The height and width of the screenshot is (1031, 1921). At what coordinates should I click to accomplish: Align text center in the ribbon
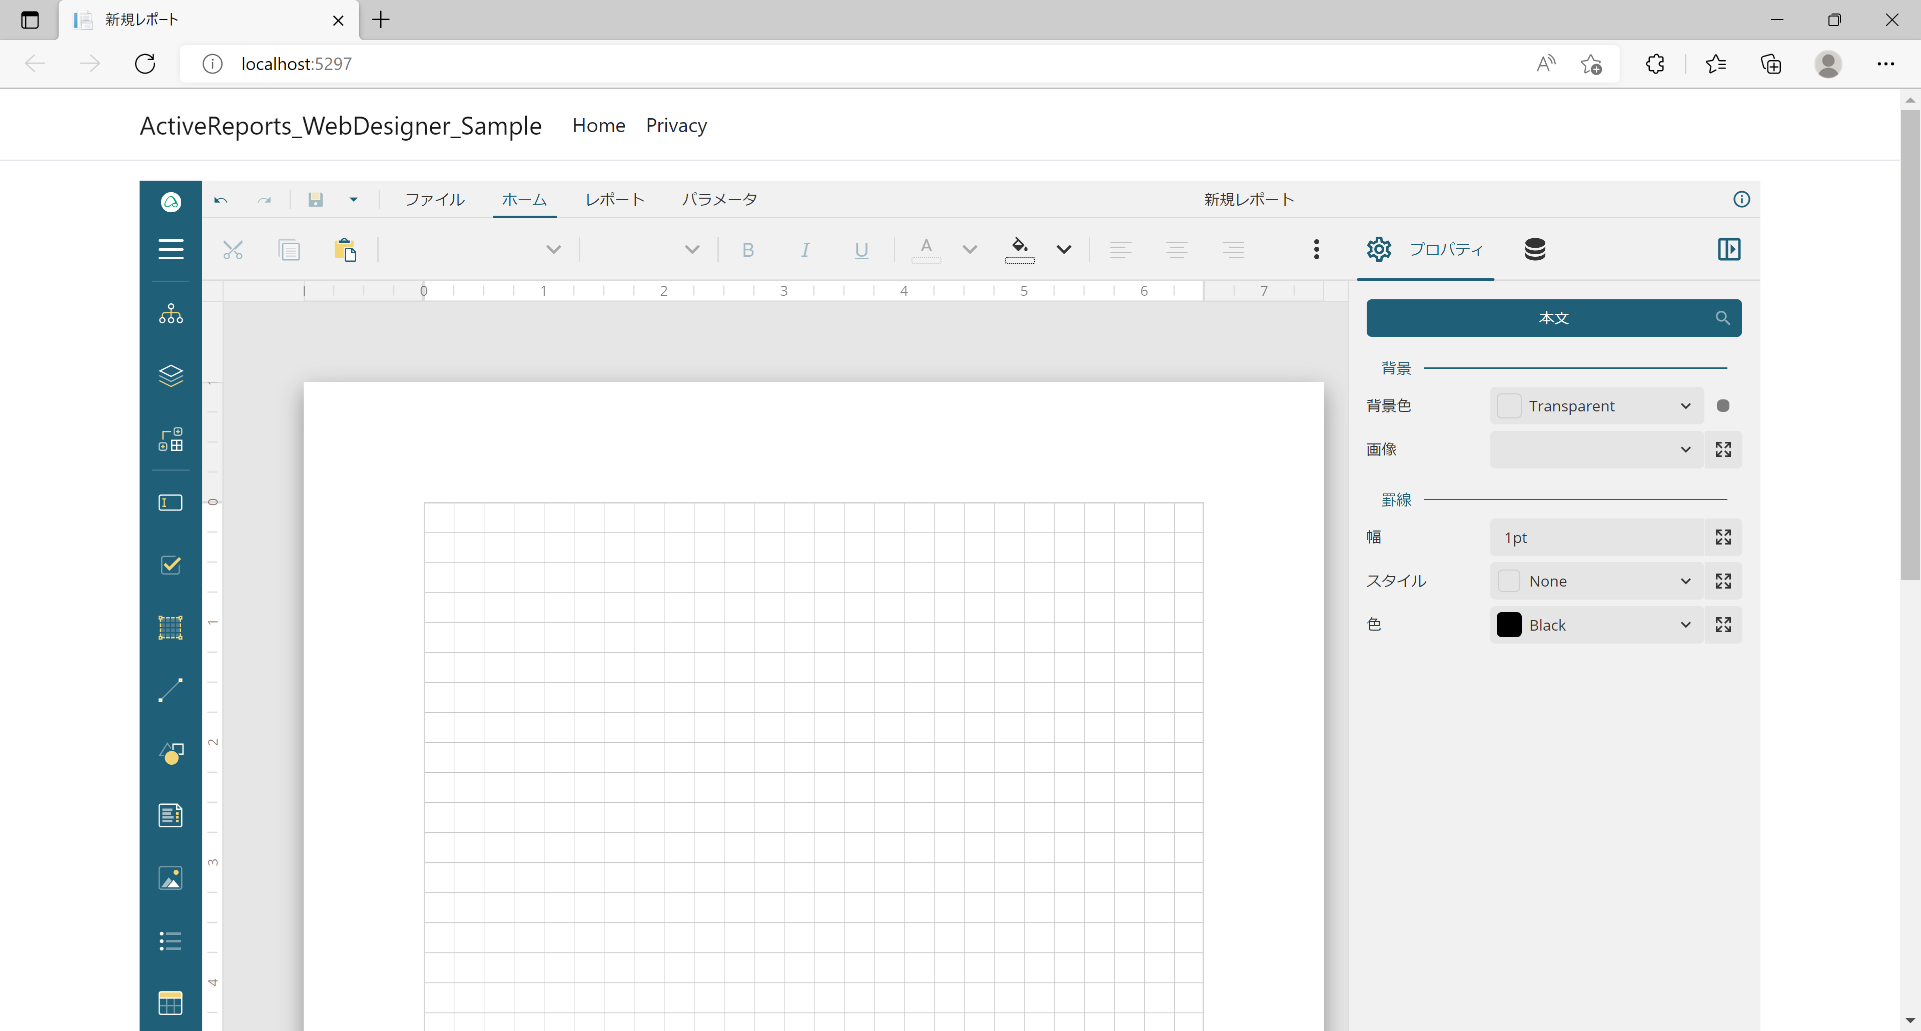pyautogui.click(x=1177, y=249)
